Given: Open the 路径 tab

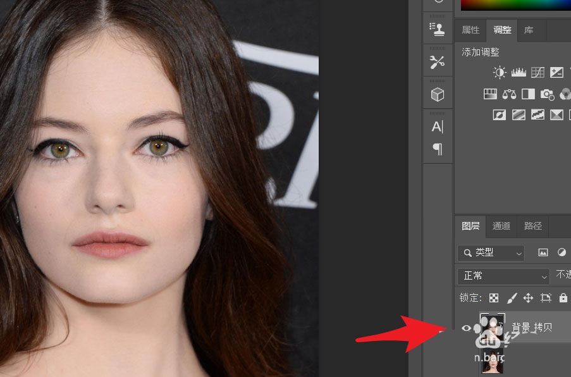Looking at the screenshot, I should click(x=533, y=226).
